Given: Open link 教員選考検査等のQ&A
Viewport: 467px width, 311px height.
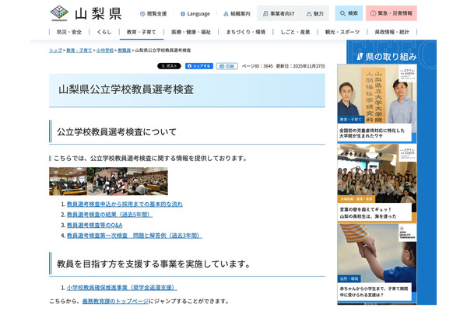Looking at the screenshot, I should point(94,225).
